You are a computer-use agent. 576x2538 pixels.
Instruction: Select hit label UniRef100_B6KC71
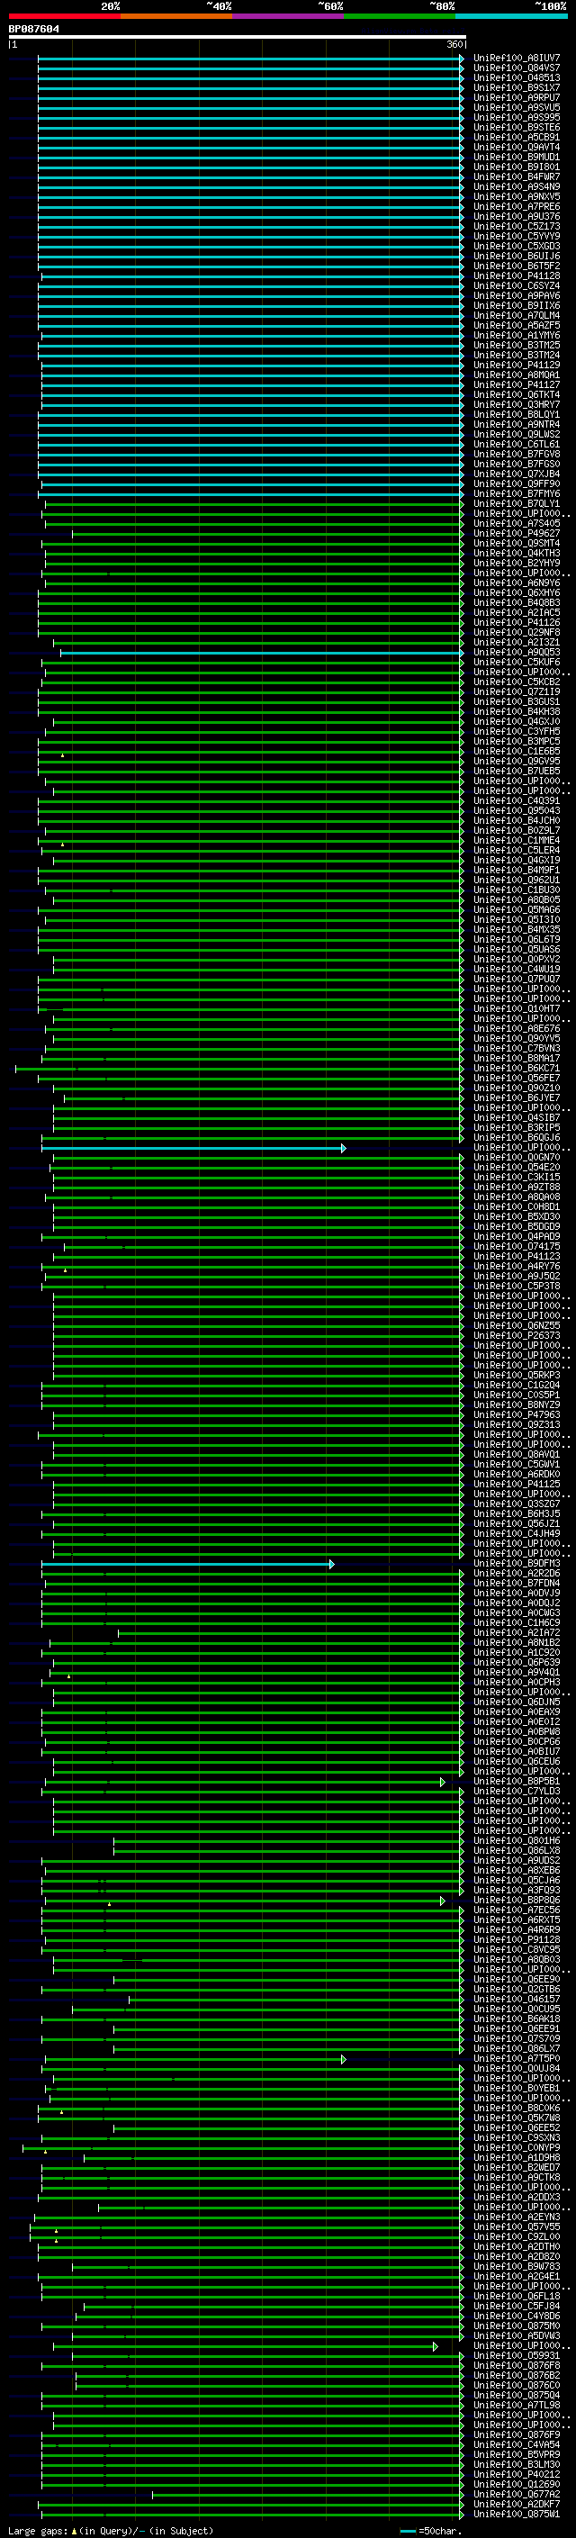(x=516, y=1068)
